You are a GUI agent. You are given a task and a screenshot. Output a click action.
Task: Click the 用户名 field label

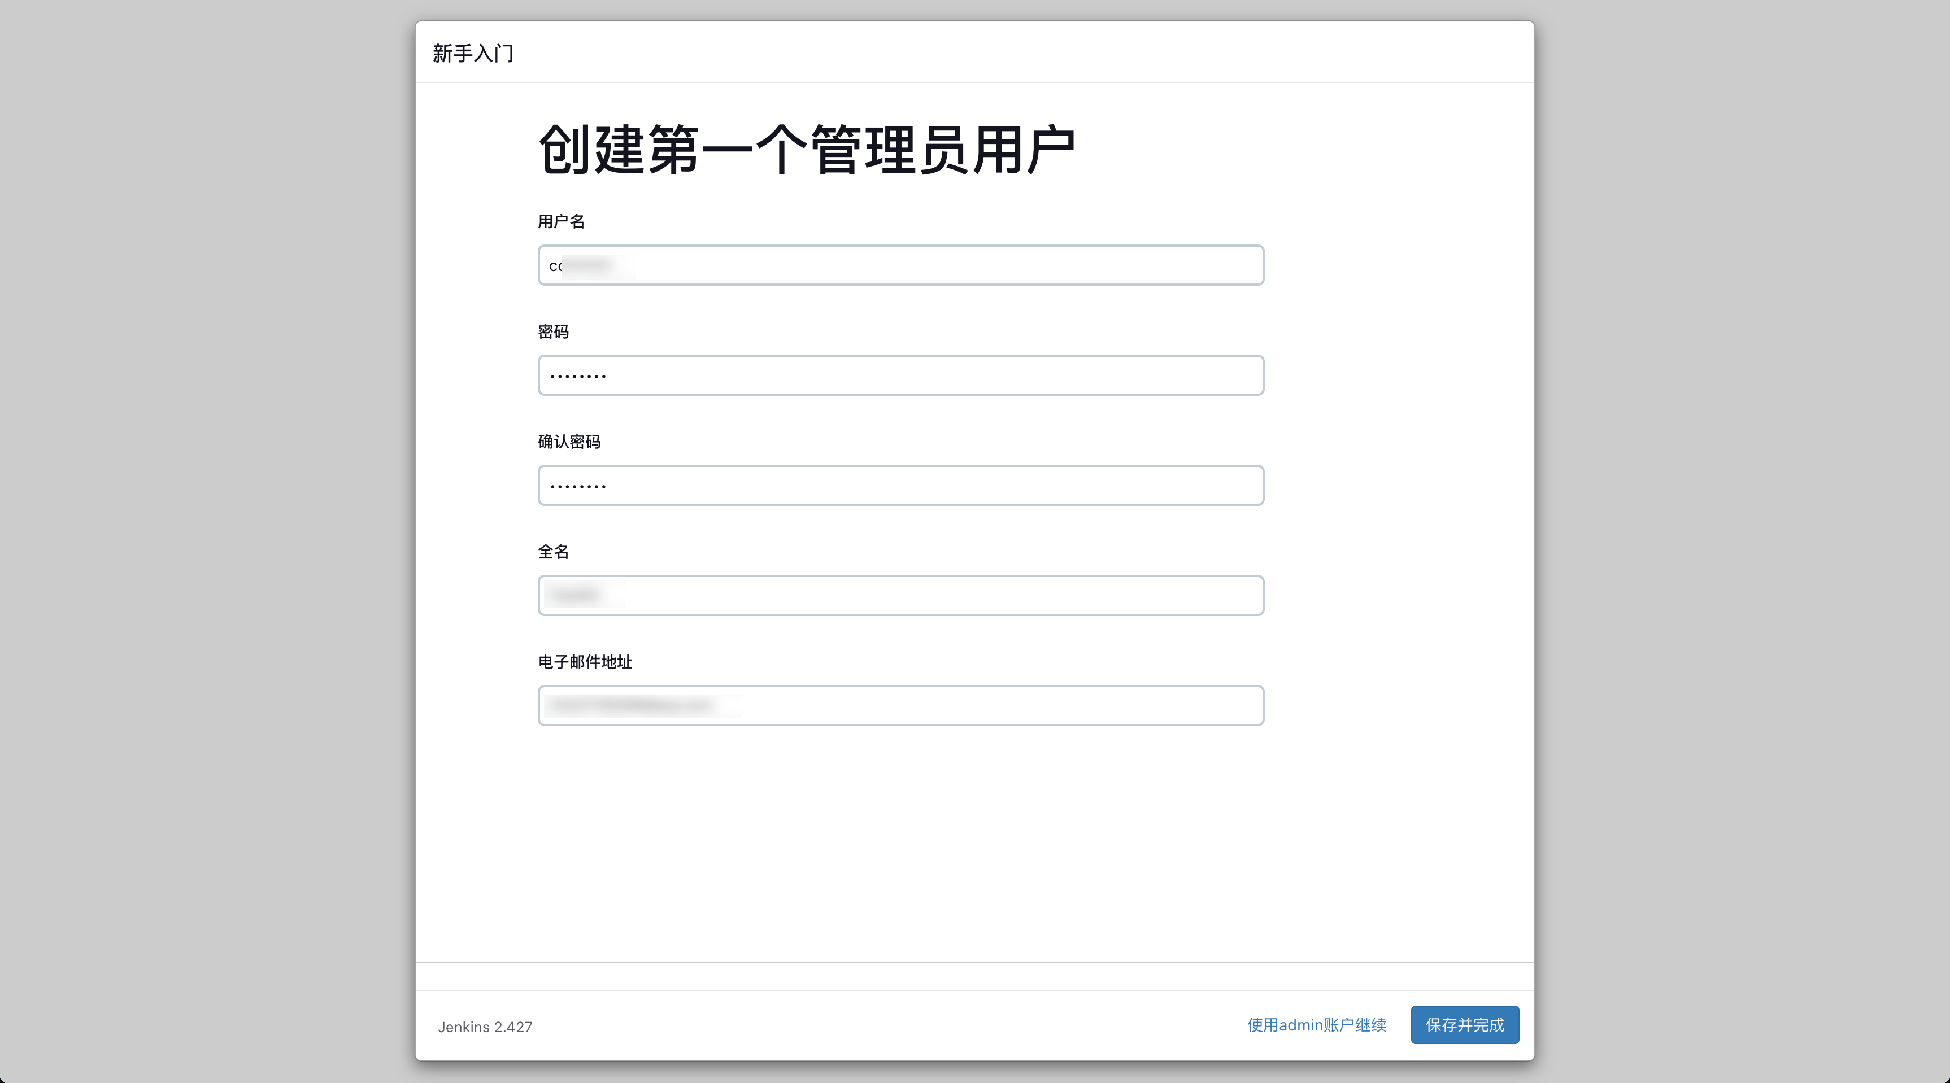click(561, 222)
